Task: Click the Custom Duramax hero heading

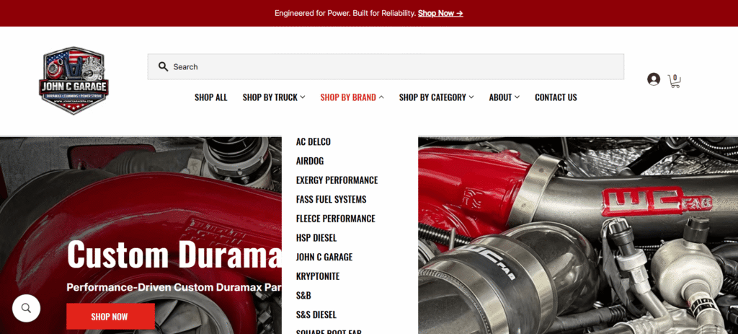Action: point(174,255)
